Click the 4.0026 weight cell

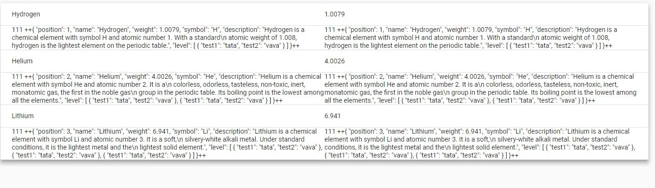point(334,61)
